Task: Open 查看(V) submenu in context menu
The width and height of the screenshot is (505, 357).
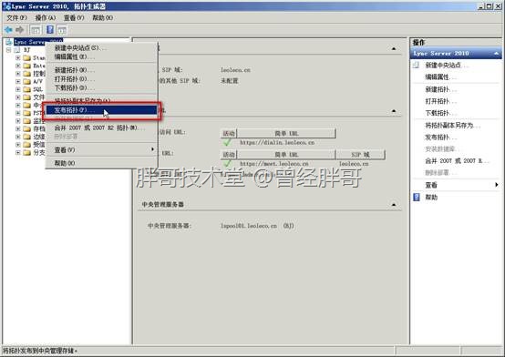Action: (101, 149)
